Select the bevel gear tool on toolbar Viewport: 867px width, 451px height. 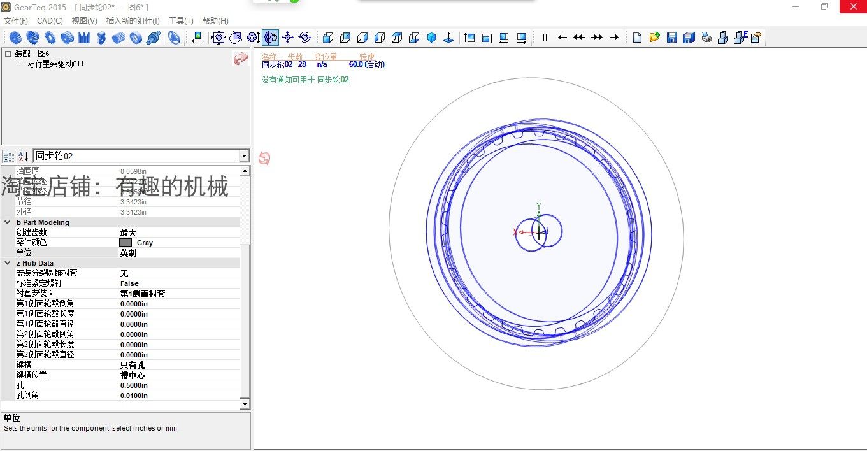tap(32, 38)
